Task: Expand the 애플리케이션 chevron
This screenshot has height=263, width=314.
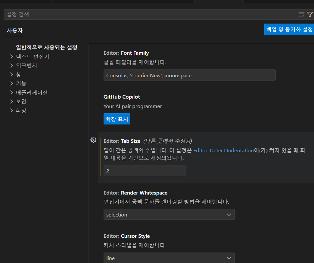Action: (11, 92)
